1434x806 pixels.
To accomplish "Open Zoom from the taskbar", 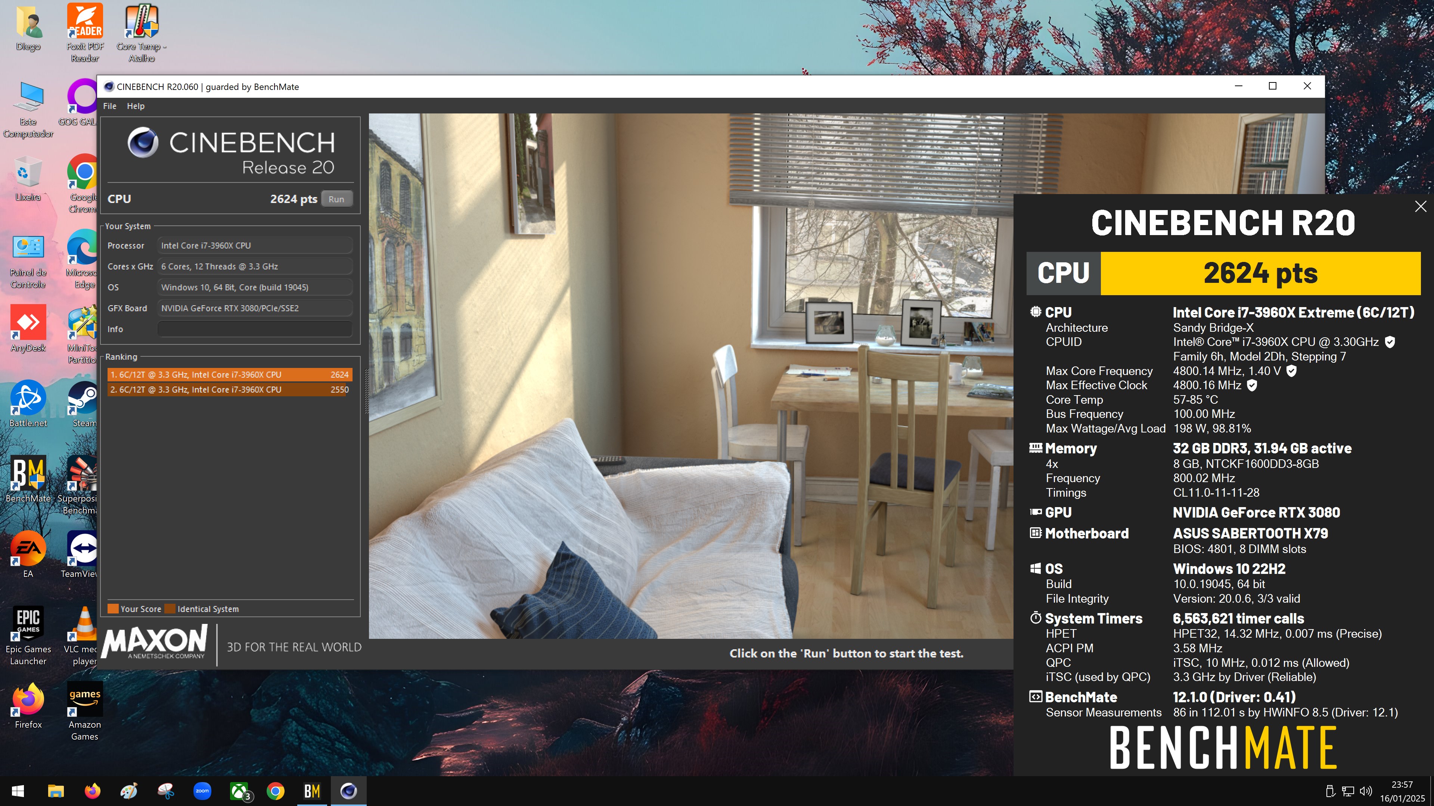I will tap(202, 790).
